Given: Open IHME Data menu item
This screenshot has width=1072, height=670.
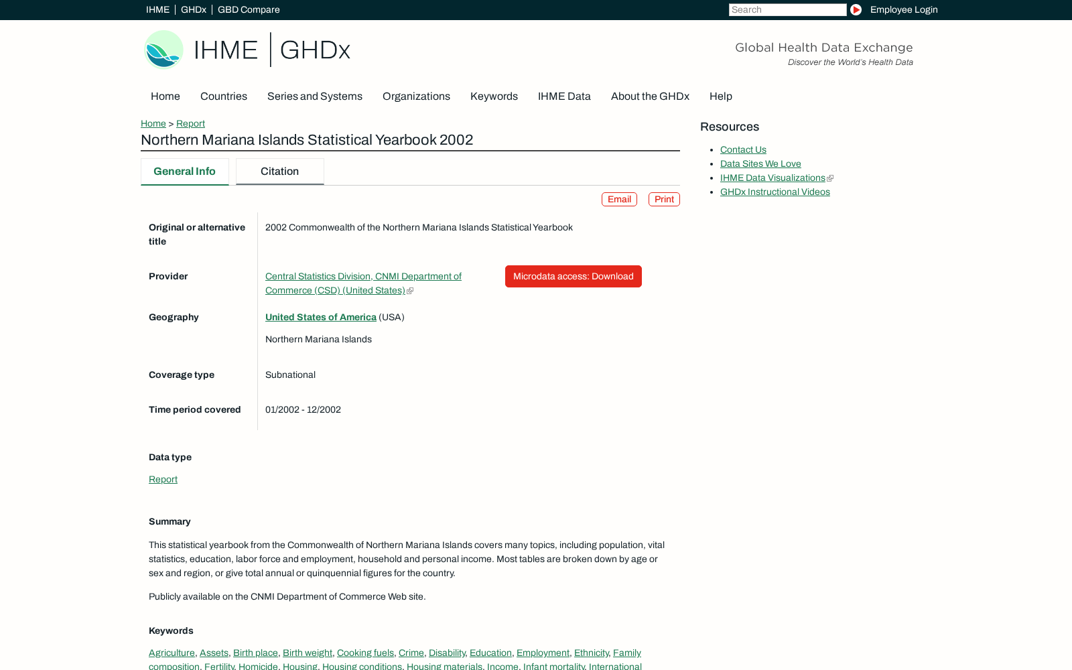Looking at the screenshot, I should (x=564, y=96).
